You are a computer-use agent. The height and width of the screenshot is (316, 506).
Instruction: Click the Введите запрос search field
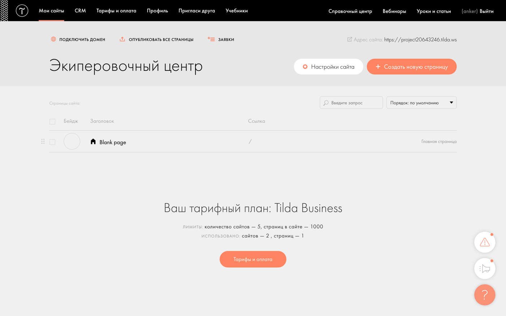pyautogui.click(x=351, y=103)
